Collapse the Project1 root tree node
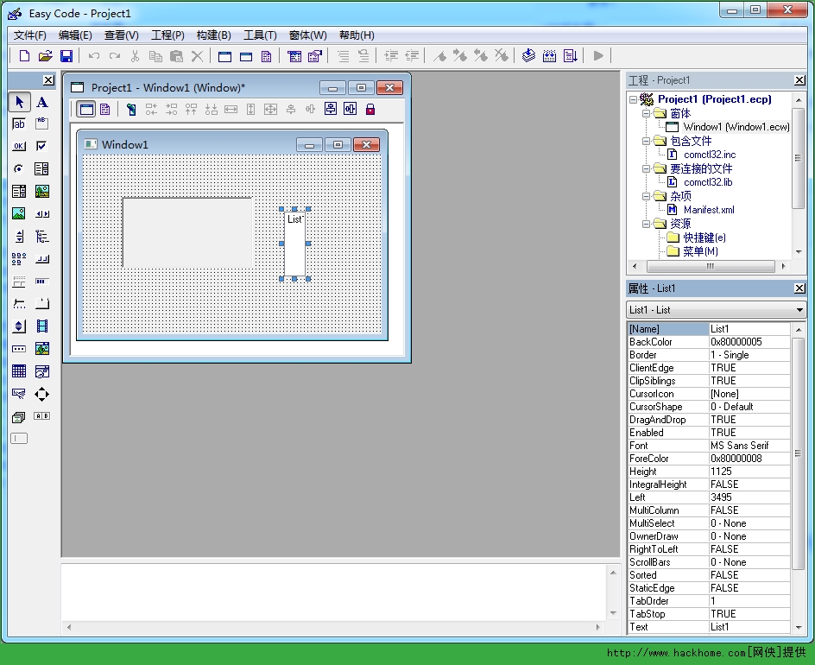 (x=633, y=99)
